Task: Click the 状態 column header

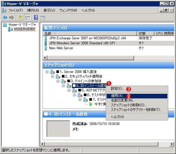Action: point(145,34)
